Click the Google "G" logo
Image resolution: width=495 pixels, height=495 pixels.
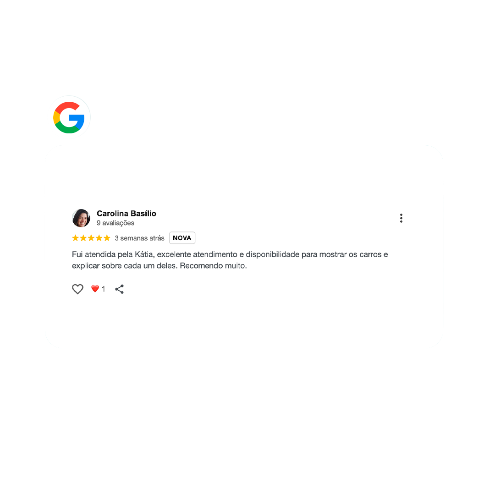pyautogui.click(x=69, y=117)
